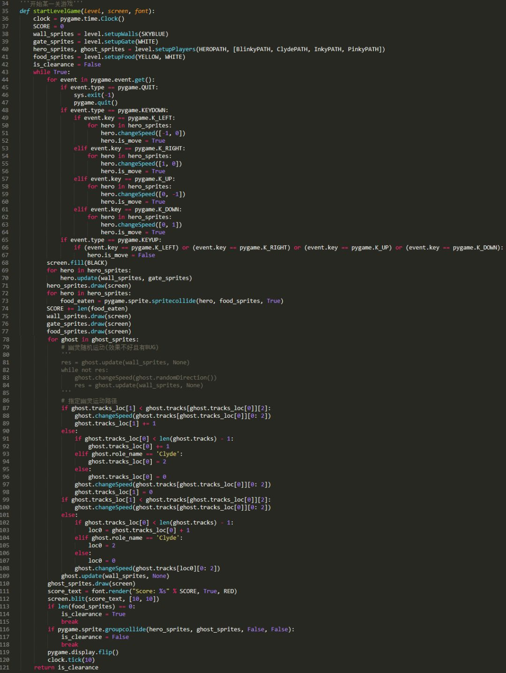This screenshot has height=673, width=506.
Task: Click 'level.setupFood(YELLOW, WHITE)' call
Action: (134, 57)
